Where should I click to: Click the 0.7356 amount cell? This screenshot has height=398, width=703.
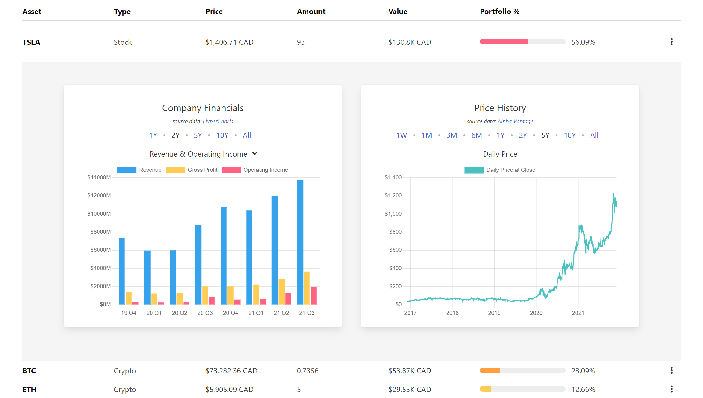point(308,371)
